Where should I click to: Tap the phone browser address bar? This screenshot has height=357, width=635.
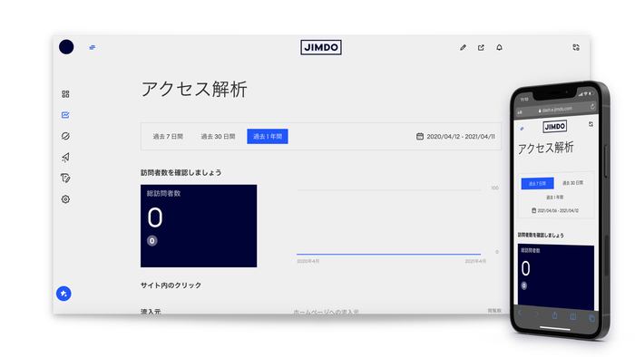[x=555, y=109]
